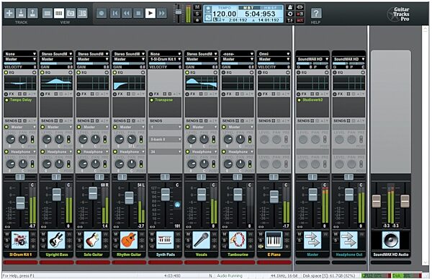Click the Master bus arrows icon
432x279 pixels.
click(312, 240)
